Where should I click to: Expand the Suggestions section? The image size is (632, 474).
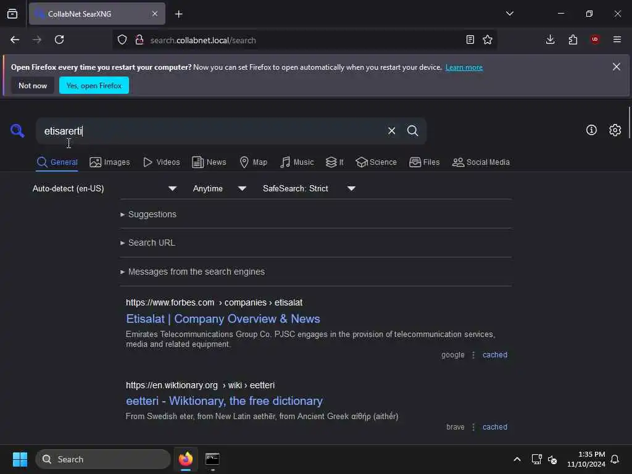(x=148, y=214)
